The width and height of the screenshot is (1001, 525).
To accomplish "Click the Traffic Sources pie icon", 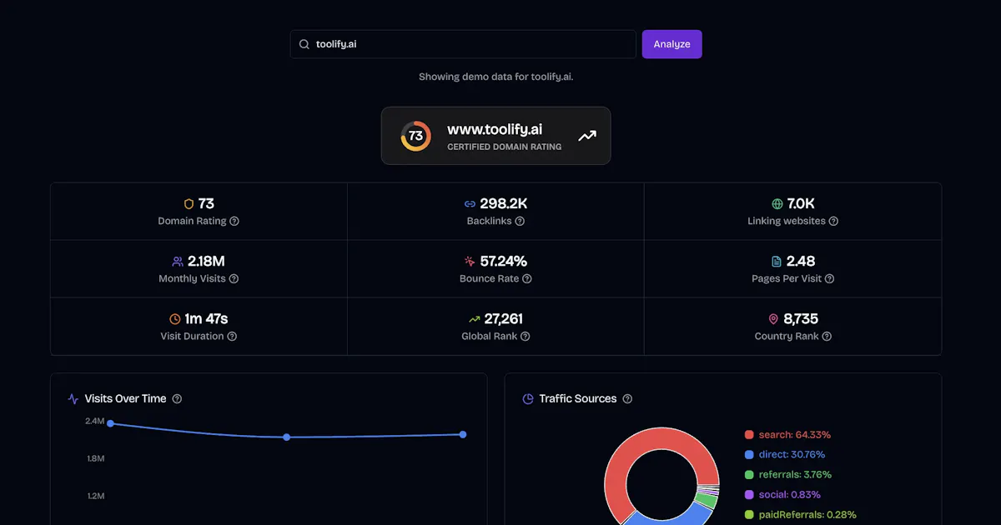I will (x=528, y=399).
